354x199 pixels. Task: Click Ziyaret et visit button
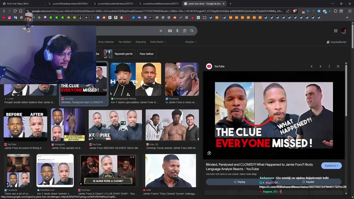pos(331,166)
